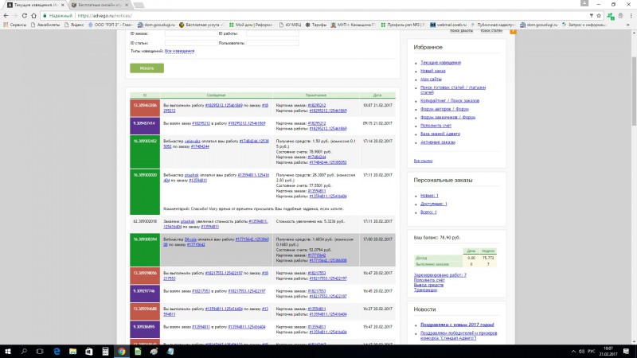This screenshot has height=358, width=637.
Task: Open the browser home page icon
Action: [33, 15]
